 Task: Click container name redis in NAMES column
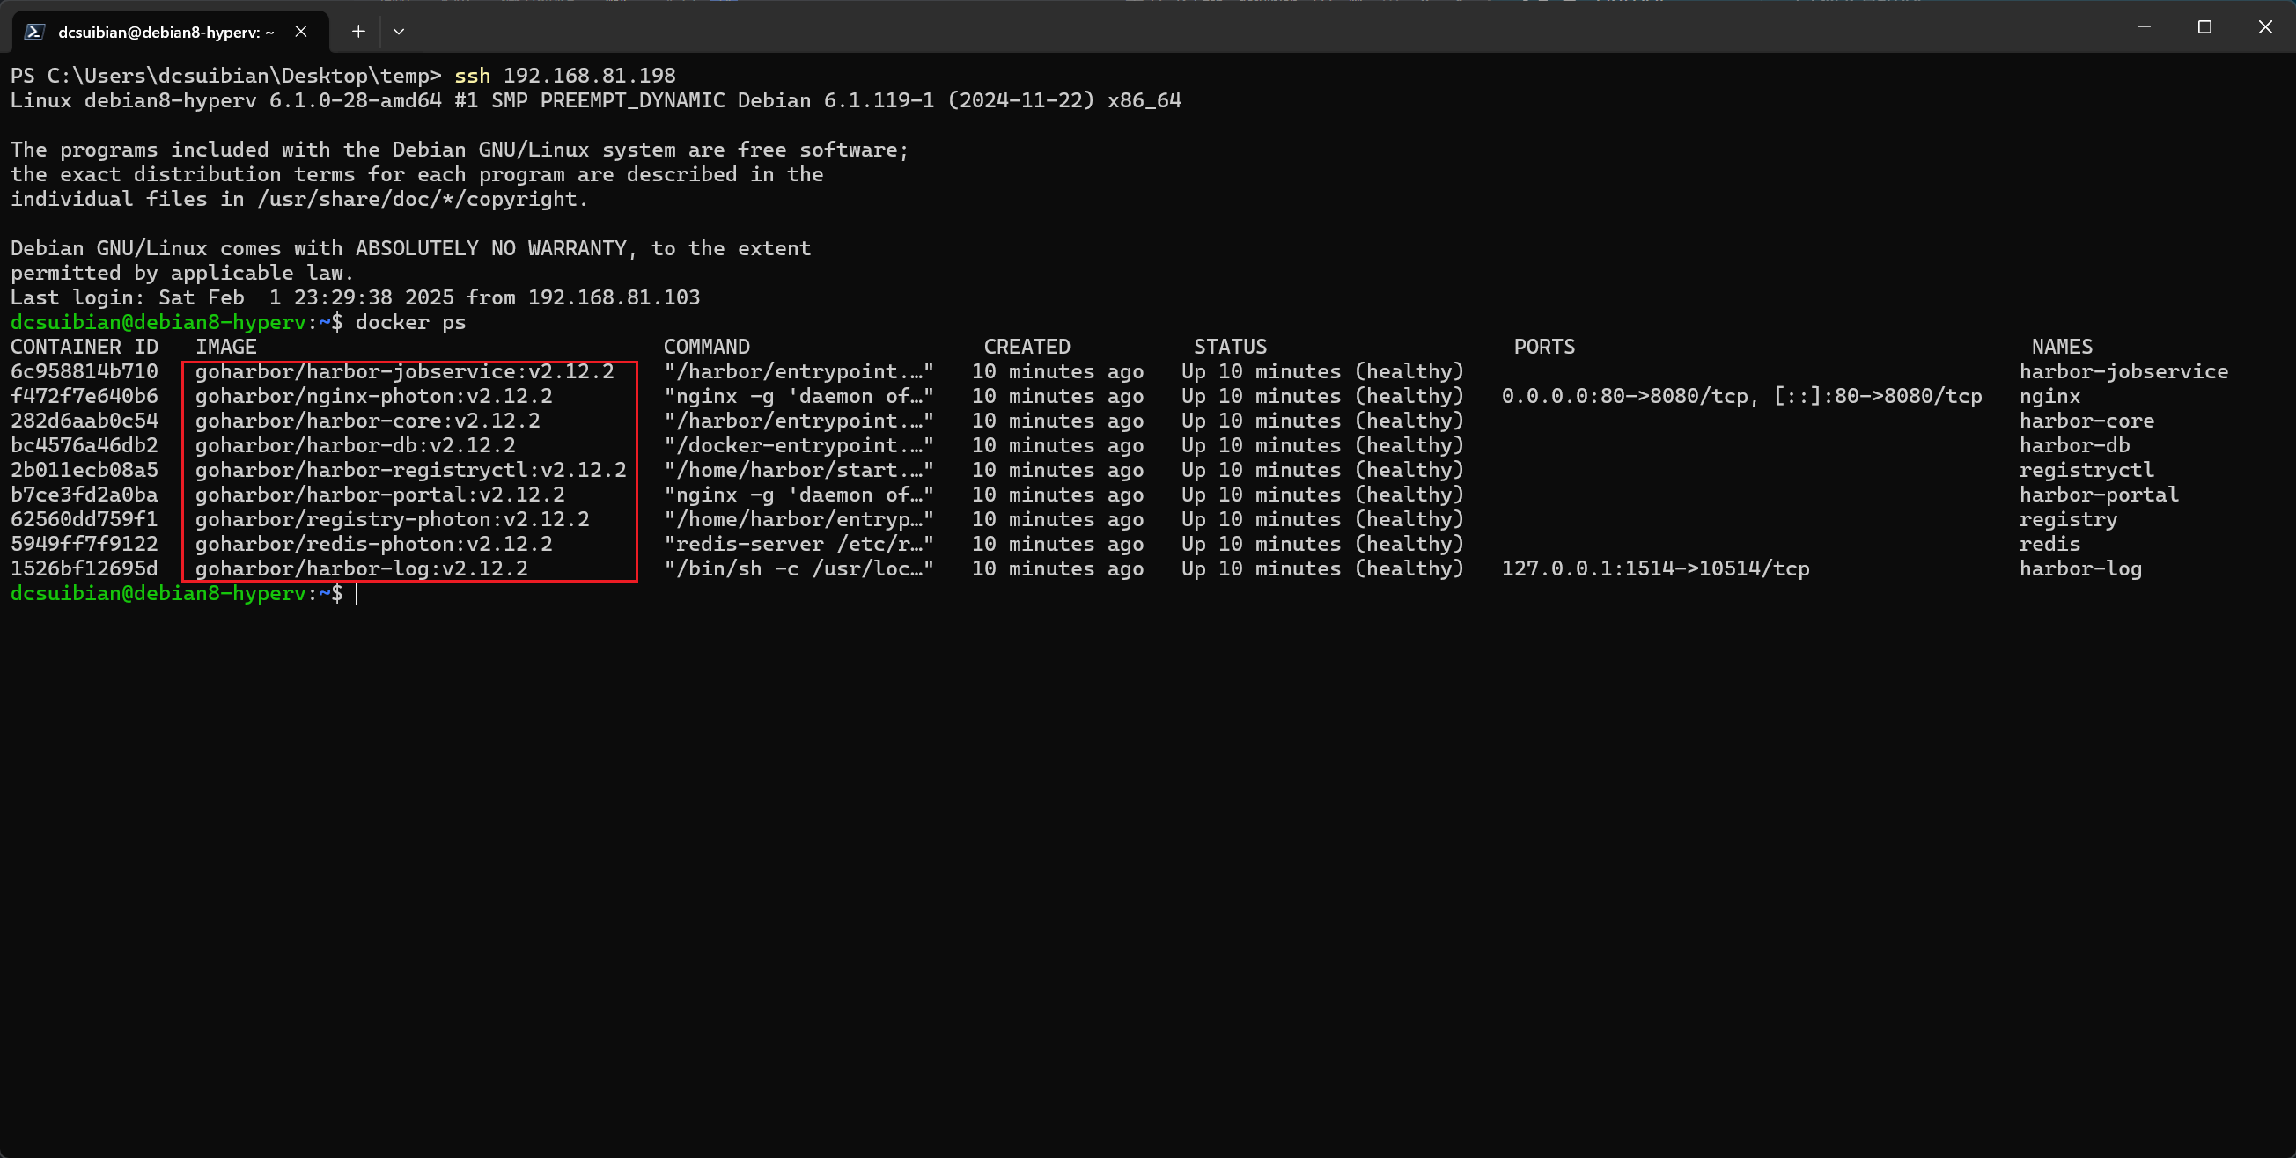(2050, 545)
